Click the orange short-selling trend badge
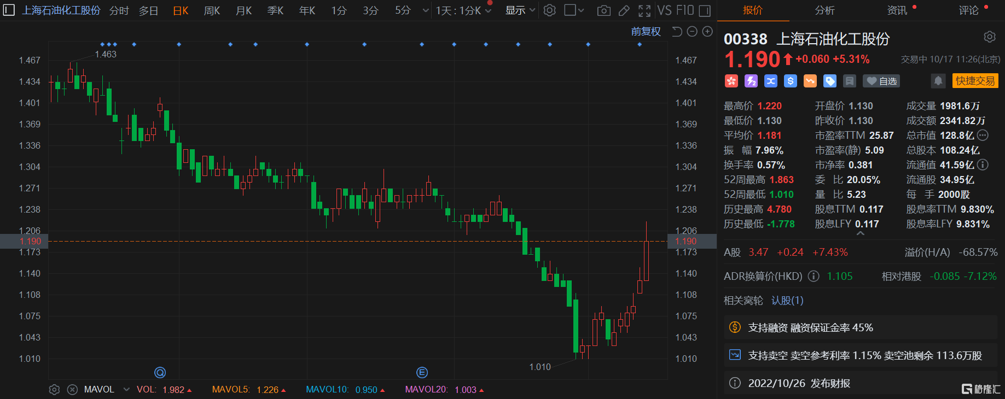This screenshot has height=399, width=1005. tap(810, 81)
